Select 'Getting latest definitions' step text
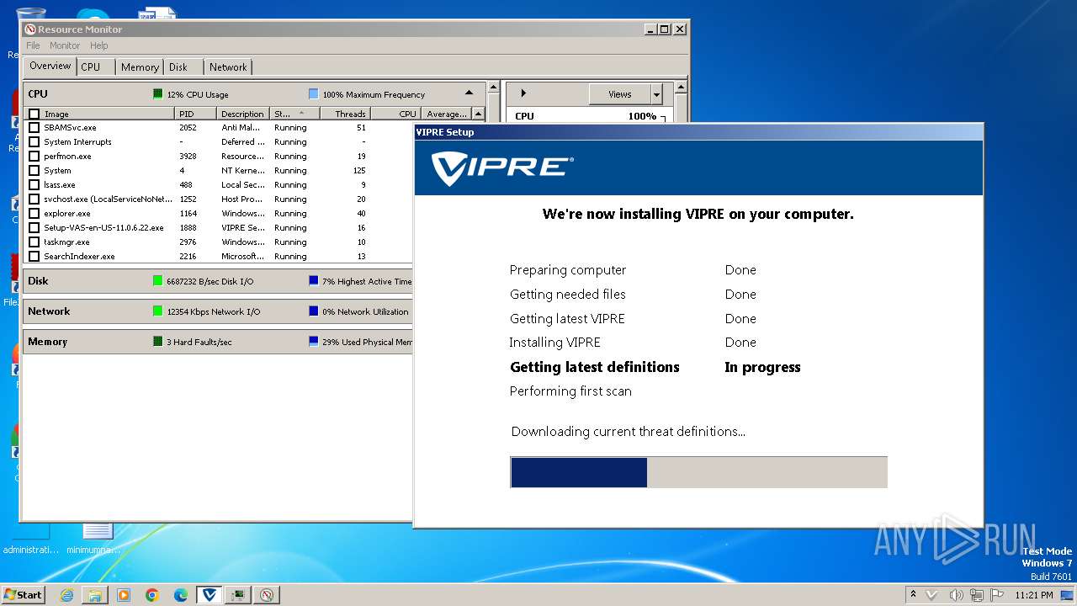This screenshot has height=606, width=1077. 594,367
